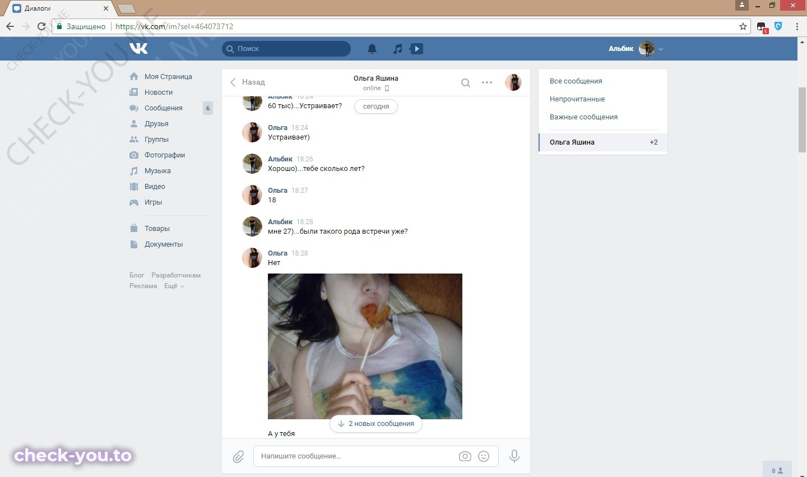The width and height of the screenshot is (807, 477).
Task: Click the message text "Устраивает)"
Action: point(289,137)
